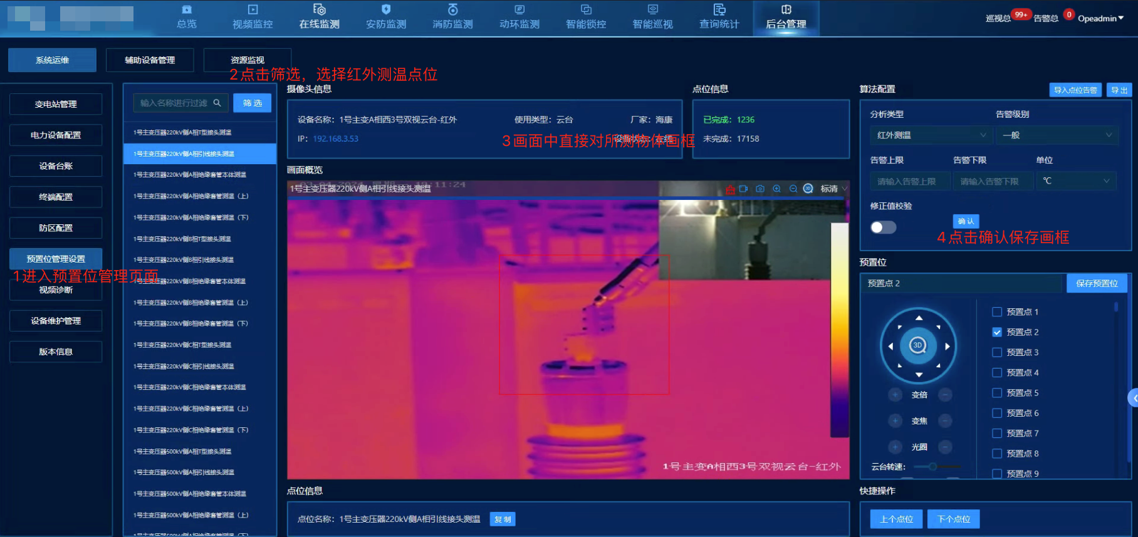Take a snapshot with the camera icon
The height and width of the screenshot is (537, 1138).
[760, 189]
